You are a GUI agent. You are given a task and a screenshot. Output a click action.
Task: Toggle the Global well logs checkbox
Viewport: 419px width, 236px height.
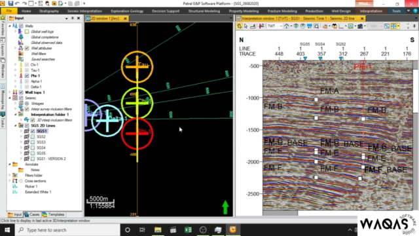click(x=27, y=31)
